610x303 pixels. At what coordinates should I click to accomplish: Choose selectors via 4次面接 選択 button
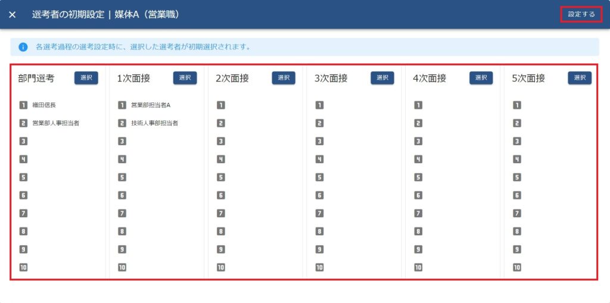click(481, 78)
